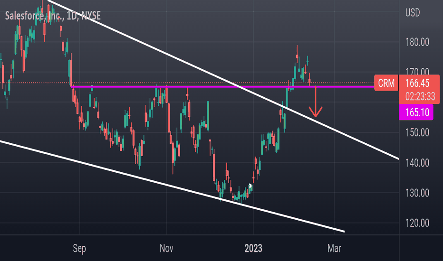The width and height of the screenshot is (443, 261).
Task: Click the Sep date axis label
Action: coord(79,248)
